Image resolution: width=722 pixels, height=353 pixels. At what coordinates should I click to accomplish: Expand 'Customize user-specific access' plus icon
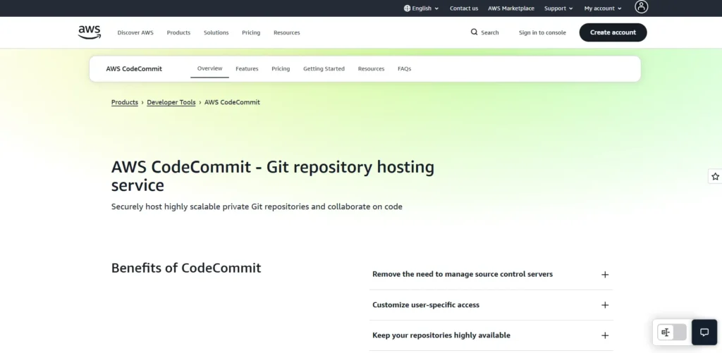[x=605, y=305]
